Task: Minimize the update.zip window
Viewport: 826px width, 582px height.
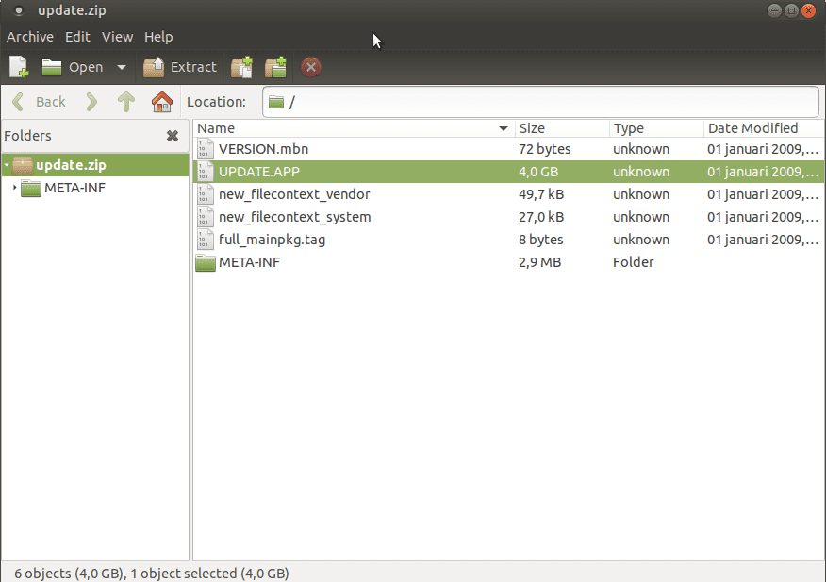Action: pos(774,10)
